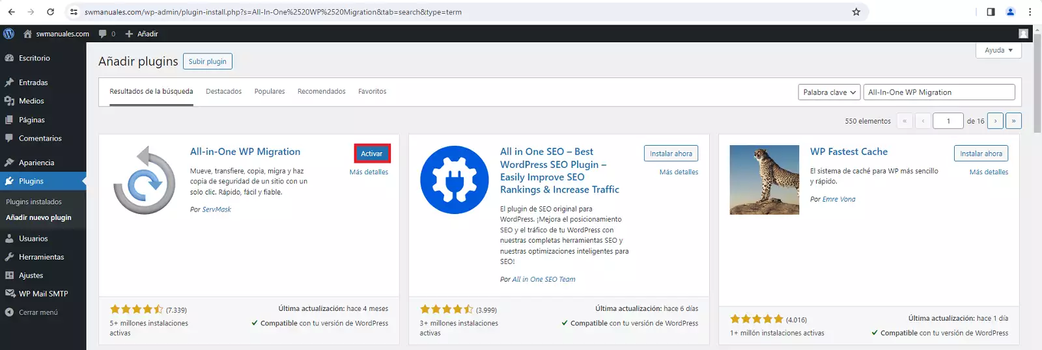Go back with browser back arrow
Viewport: 1042px width, 350px height.
[x=11, y=12]
